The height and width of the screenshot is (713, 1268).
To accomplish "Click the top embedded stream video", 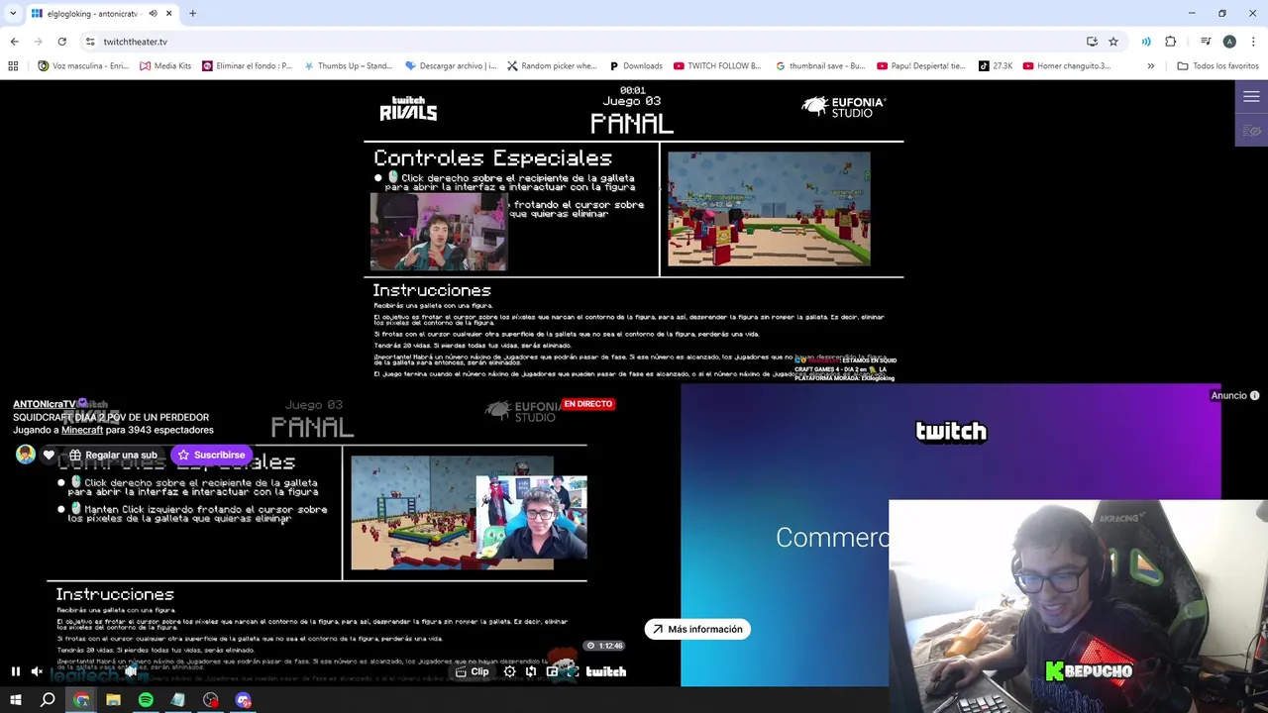I will [634, 232].
